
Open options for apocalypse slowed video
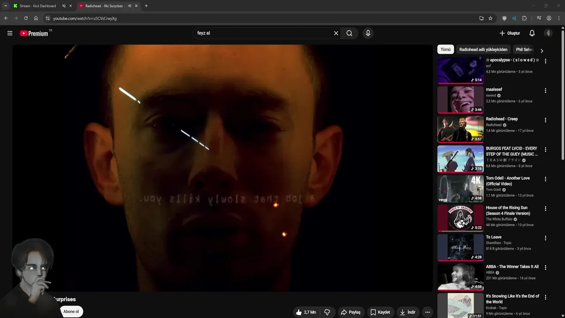tap(546, 61)
